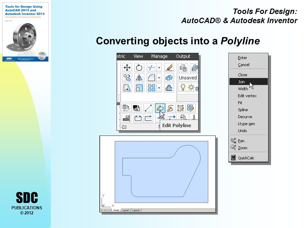The image size is (305, 228).
Task: Open the Unsaved layer state dropdown
Action: [188, 78]
